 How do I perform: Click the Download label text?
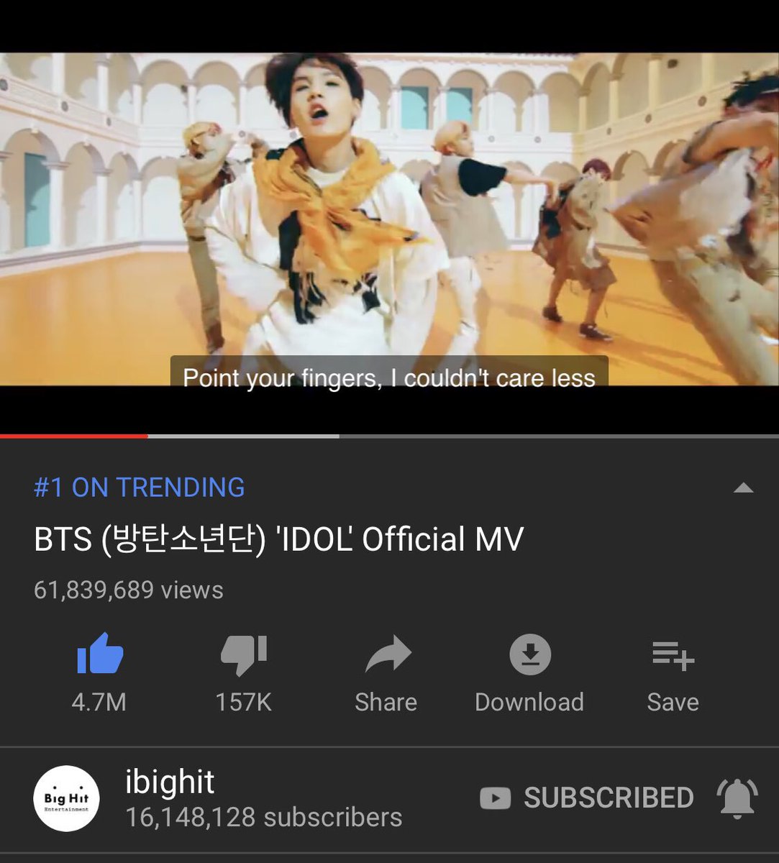coord(529,702)
